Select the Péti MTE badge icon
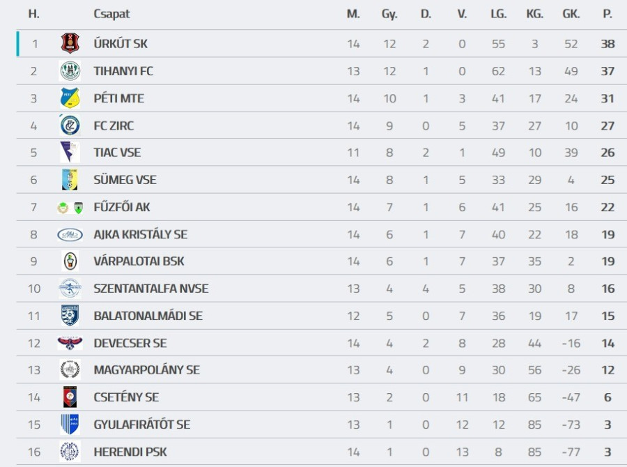627x467 pixels. pos(70,98)
